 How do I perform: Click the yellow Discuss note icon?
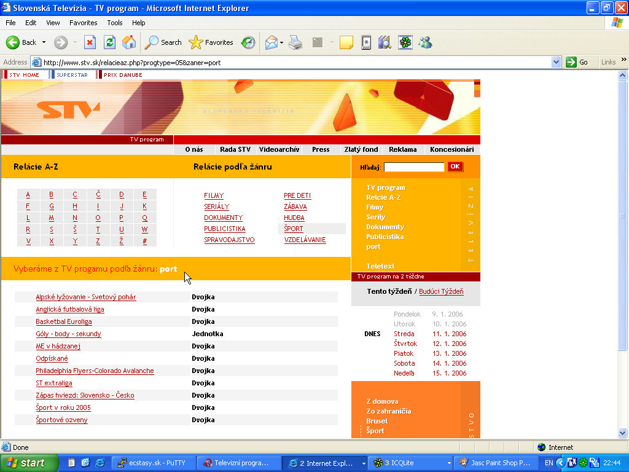(x=346, y=42)
